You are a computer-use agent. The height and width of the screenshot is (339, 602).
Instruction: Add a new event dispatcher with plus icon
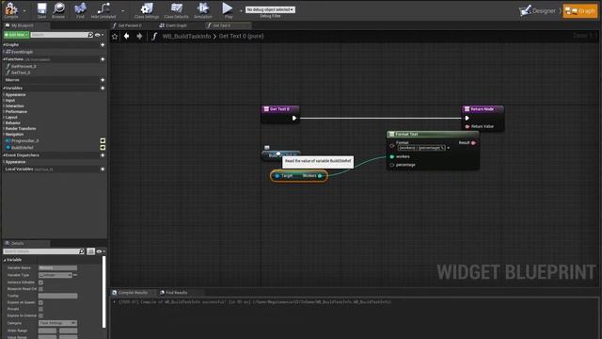(103, 155)
